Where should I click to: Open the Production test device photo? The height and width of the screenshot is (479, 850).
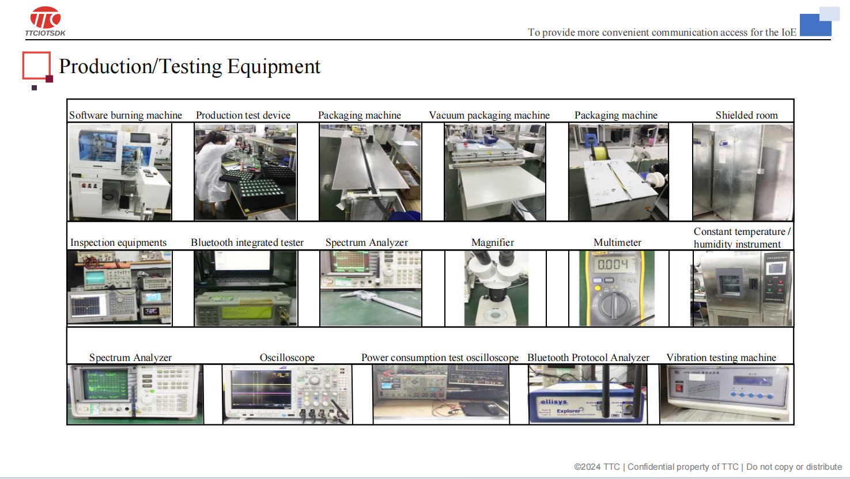pos(245,172)
